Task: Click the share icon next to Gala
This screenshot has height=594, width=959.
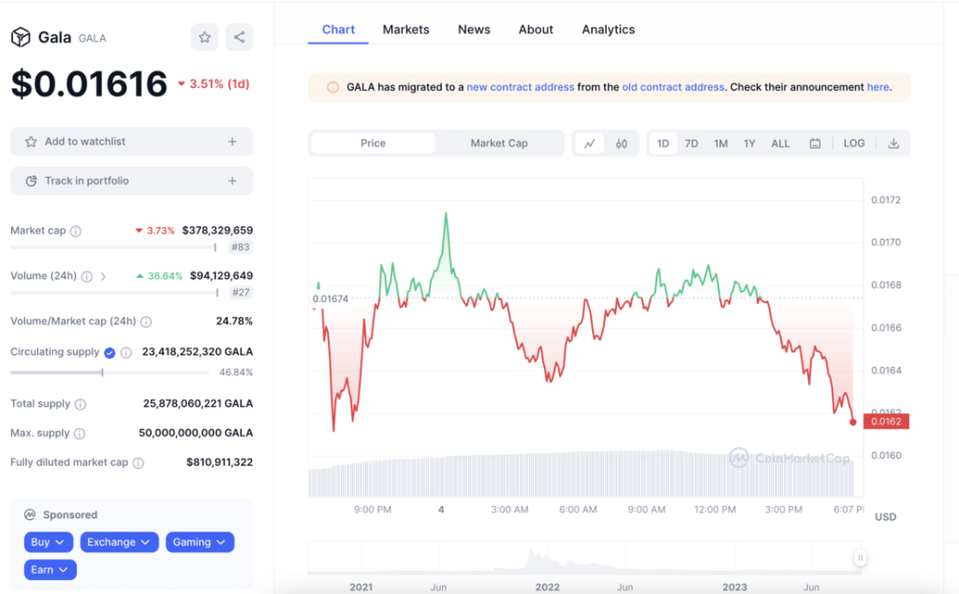Action: [239, 37]
